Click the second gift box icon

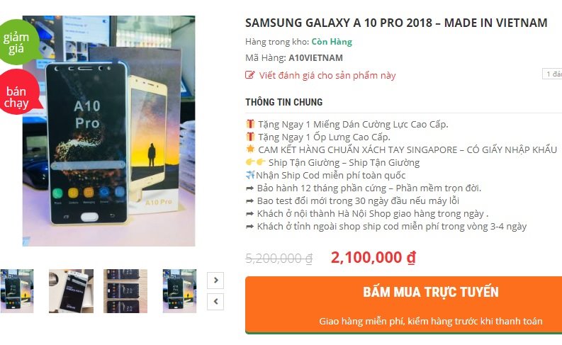click(250, 137)
